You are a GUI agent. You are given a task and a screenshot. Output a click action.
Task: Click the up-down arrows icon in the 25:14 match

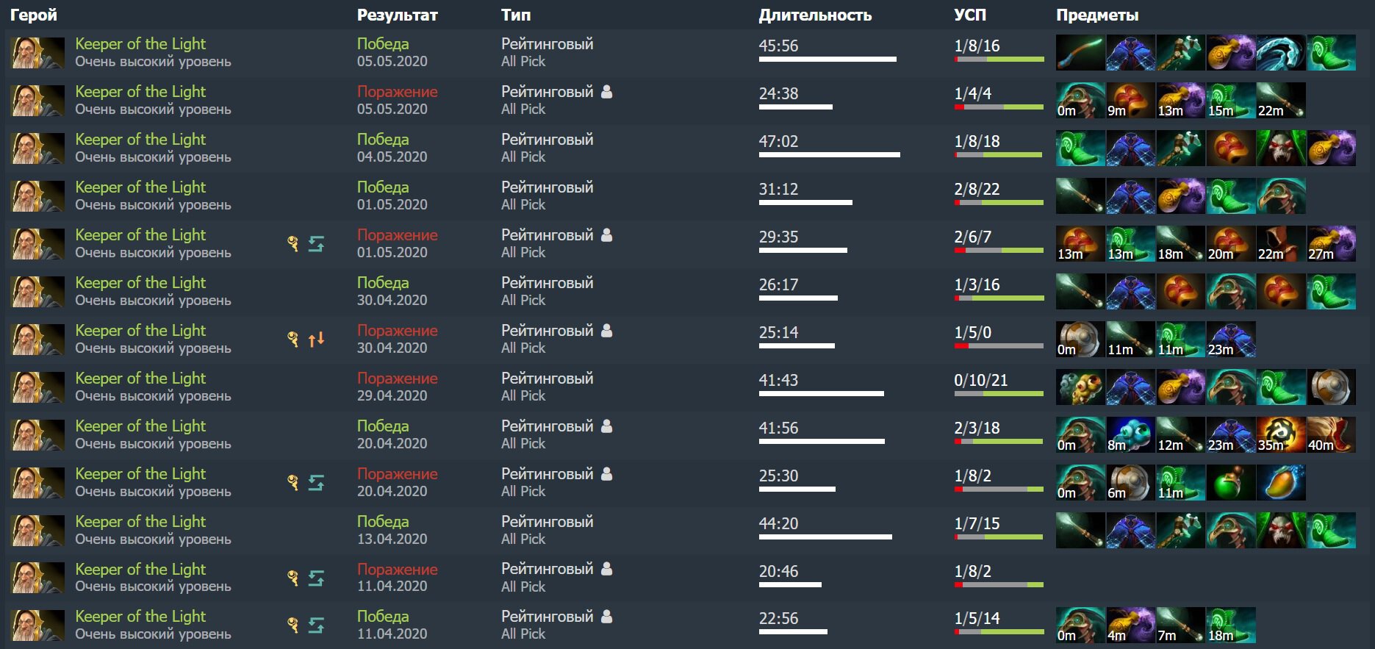(x=316, y=340)
